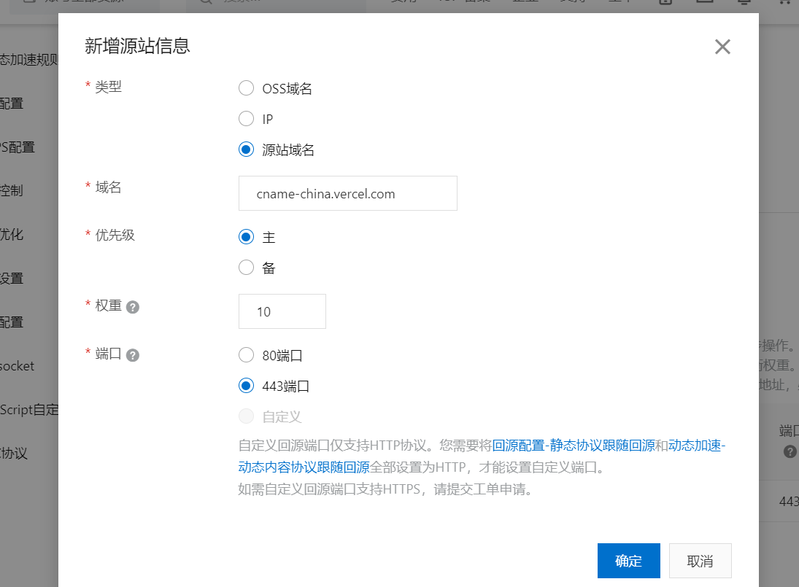Open the 回源配置-静态协议跟随回源 link
Image resolution: width=799 pixels, height=587 pixels.
pyautogui.click(x=573, y=446)
